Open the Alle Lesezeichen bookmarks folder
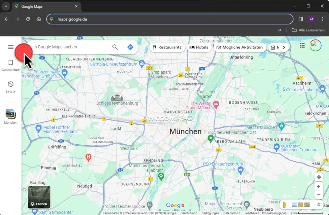The height and width of the screenshot is (215, 329). 308,30
